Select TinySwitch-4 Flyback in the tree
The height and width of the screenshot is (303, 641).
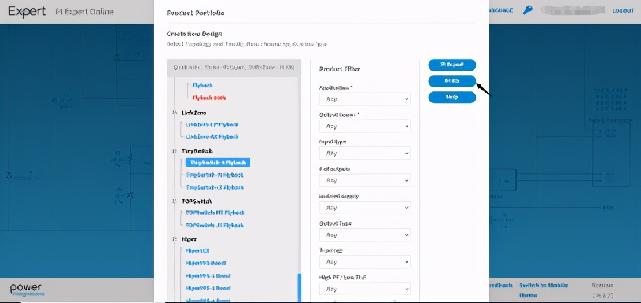point(218,162)
